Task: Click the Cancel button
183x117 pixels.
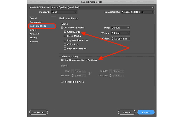Action: point(127,112)
